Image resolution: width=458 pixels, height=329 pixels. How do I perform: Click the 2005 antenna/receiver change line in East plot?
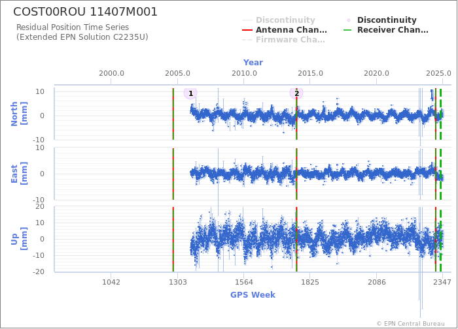173,174
